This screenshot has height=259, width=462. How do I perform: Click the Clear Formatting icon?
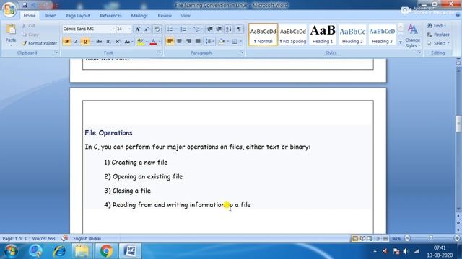point(157,29)
